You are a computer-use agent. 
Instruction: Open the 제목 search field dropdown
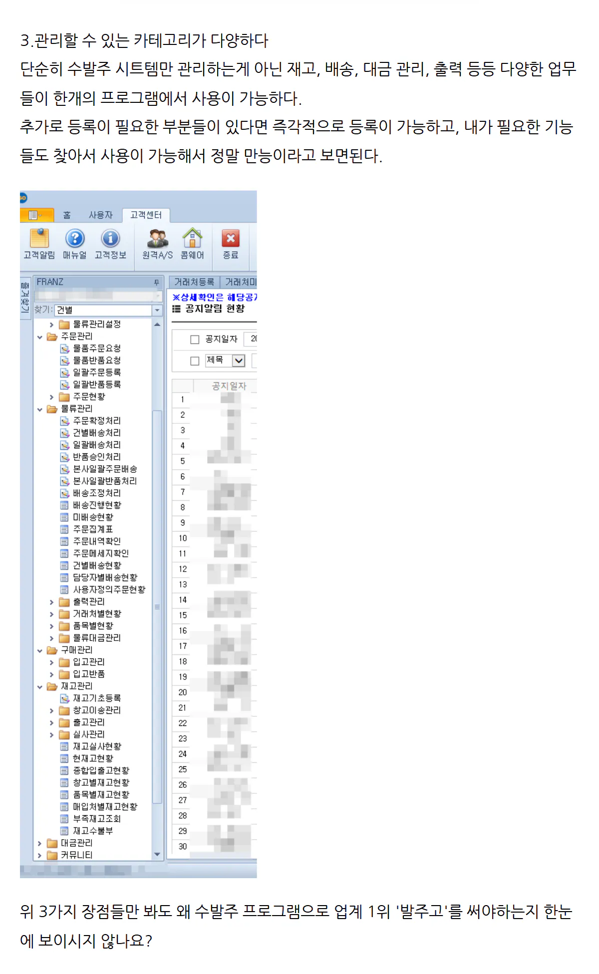point(239,360)
